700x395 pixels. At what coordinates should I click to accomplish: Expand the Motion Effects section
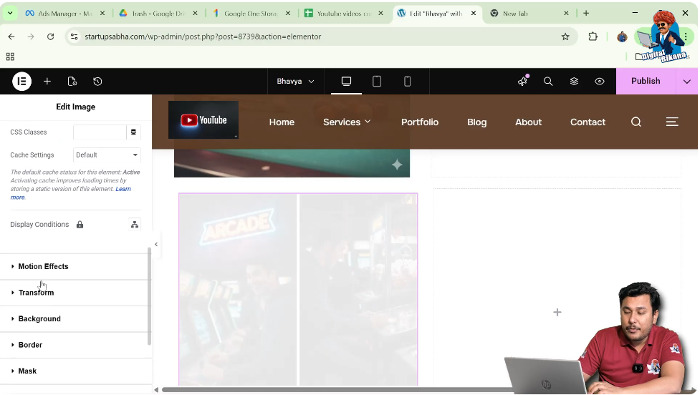(x=43, y=267)
